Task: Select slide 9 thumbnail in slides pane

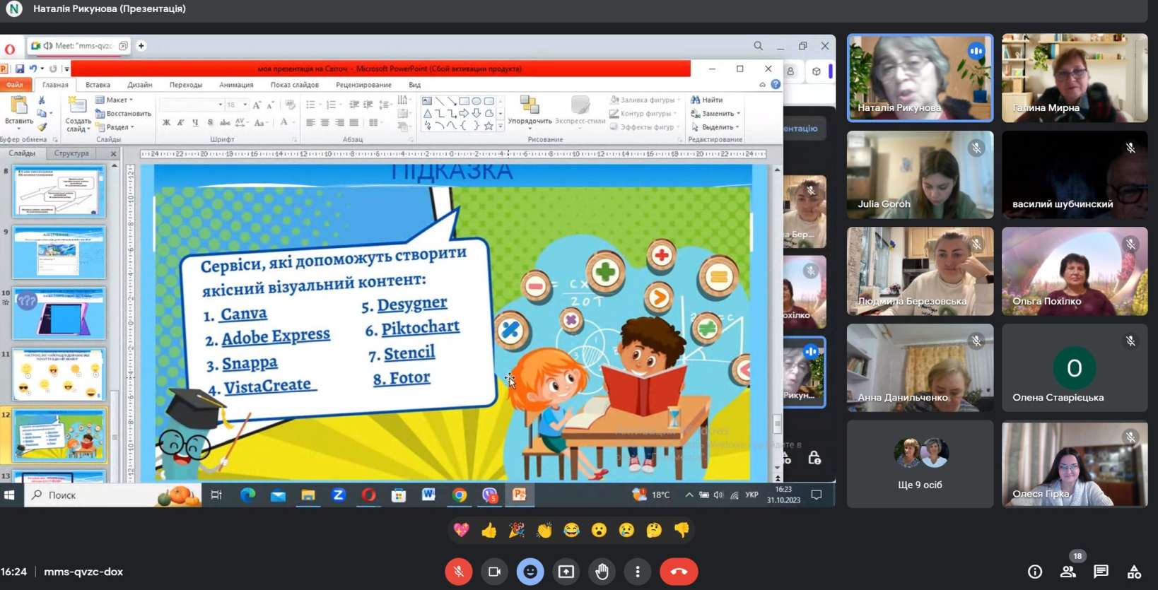Action: [59, 252]
